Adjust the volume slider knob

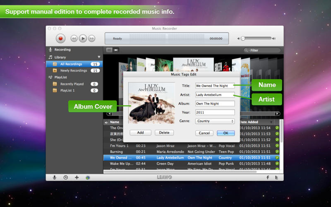[x=243, y=39]
